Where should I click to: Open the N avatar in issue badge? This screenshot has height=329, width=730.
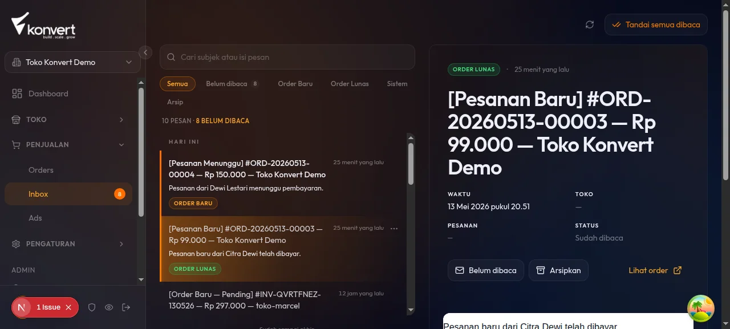[x=22, y=307]
